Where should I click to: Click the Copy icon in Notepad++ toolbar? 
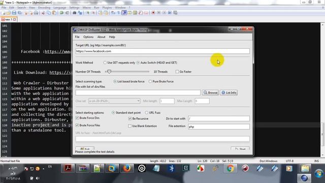(x=49, y=13)
